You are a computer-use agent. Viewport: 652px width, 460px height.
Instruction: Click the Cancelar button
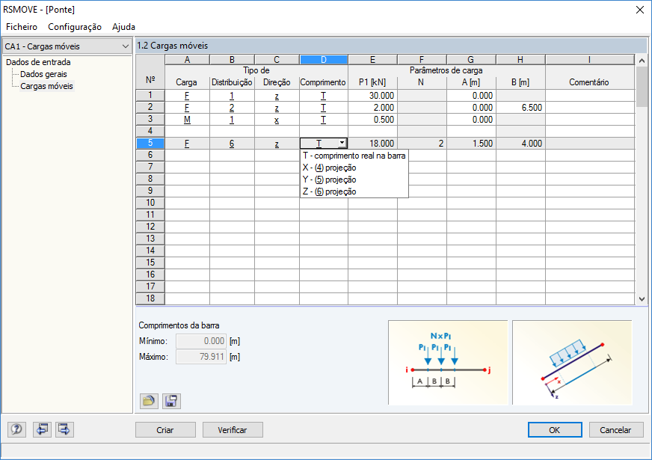pyautogui.click(x=615, y=429)
